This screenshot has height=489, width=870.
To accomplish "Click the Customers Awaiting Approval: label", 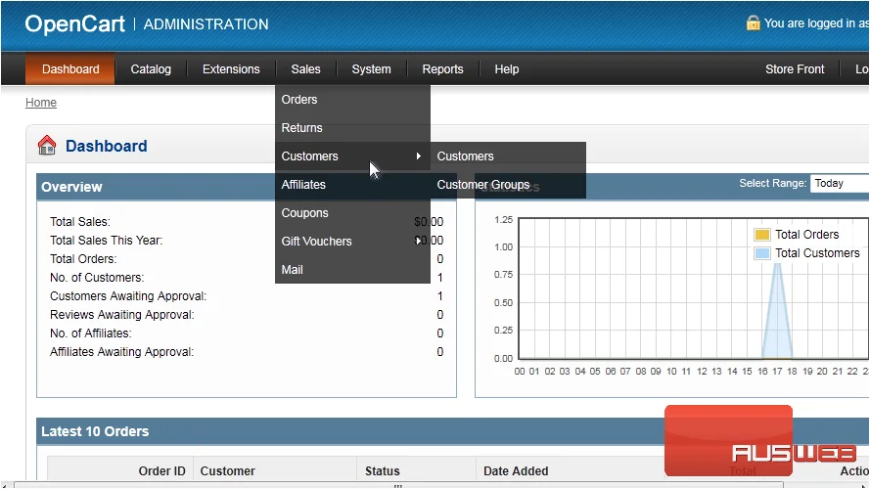I will (128, 296).
